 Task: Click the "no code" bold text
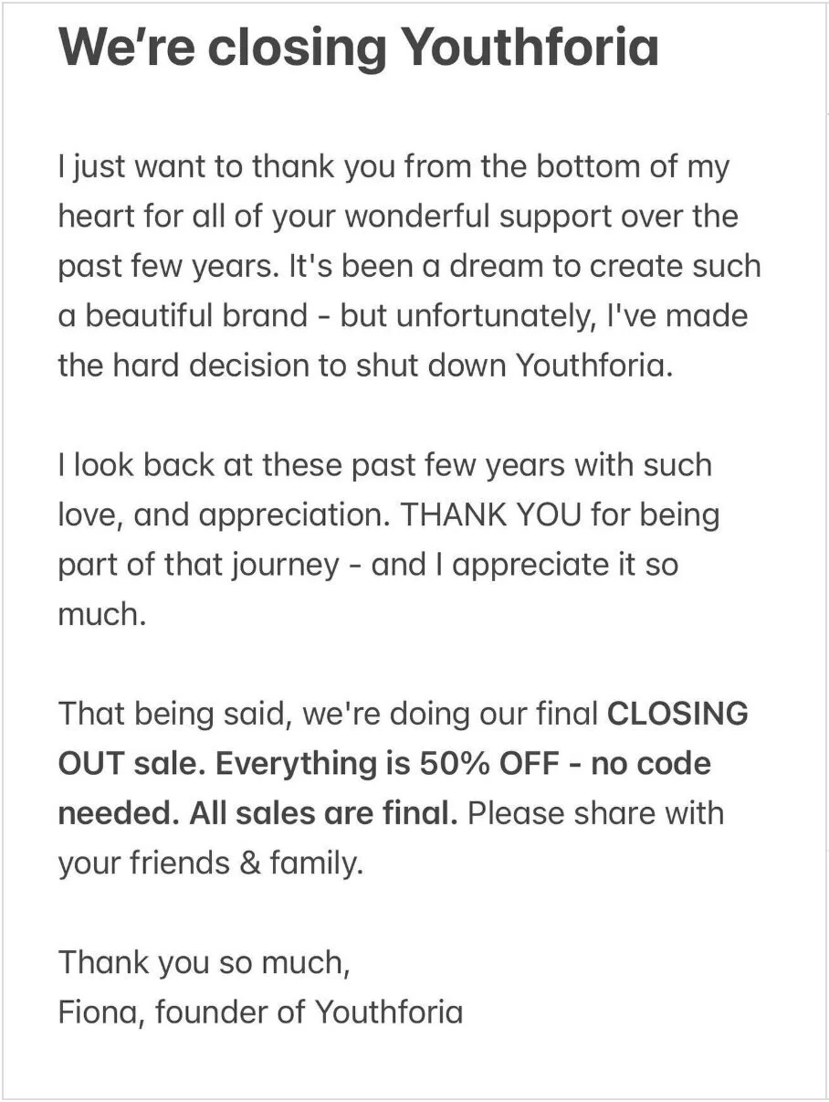pos(651,764)
